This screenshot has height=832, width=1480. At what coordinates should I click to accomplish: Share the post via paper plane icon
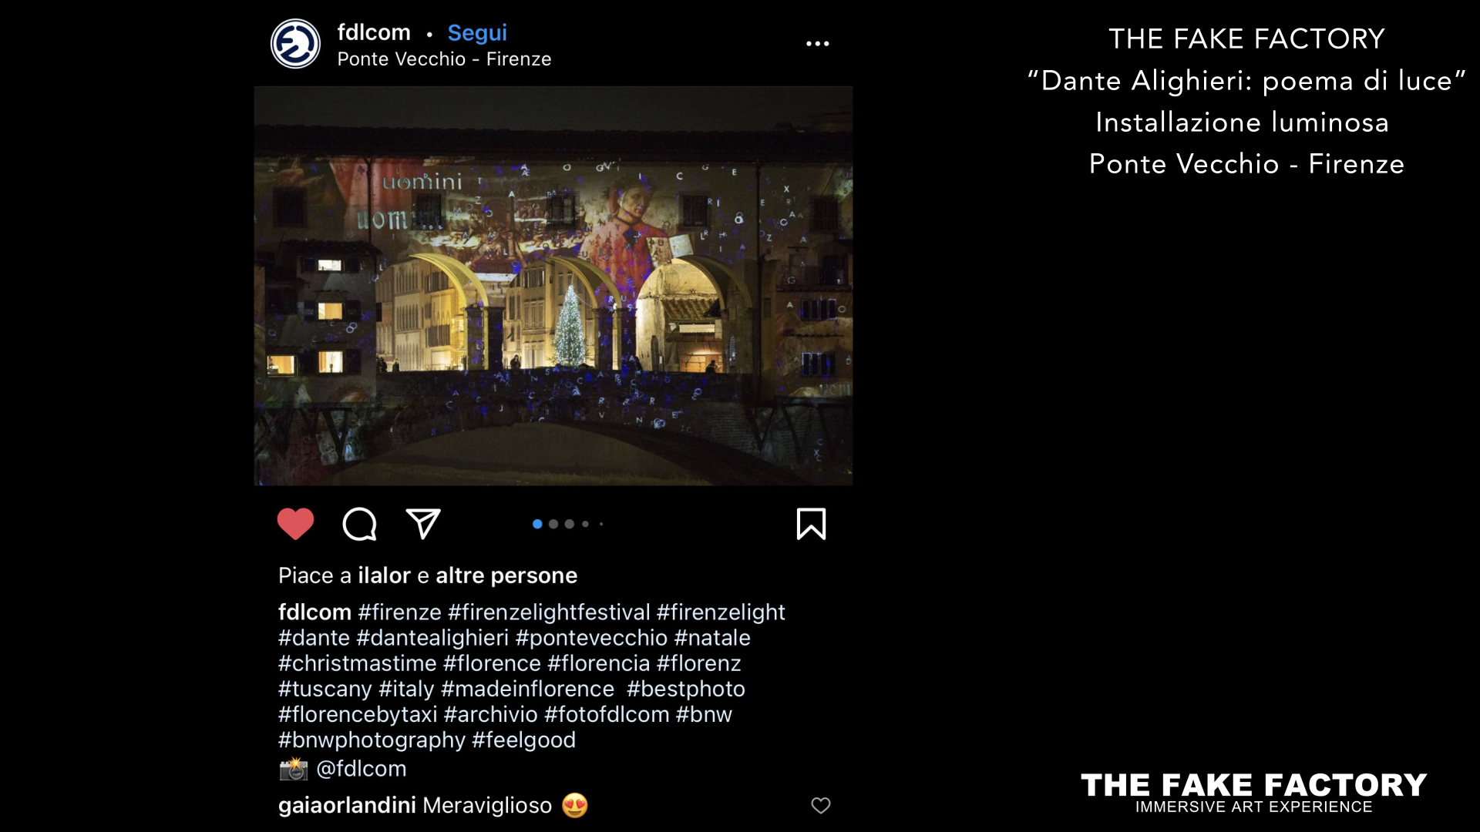click(423, 524)
